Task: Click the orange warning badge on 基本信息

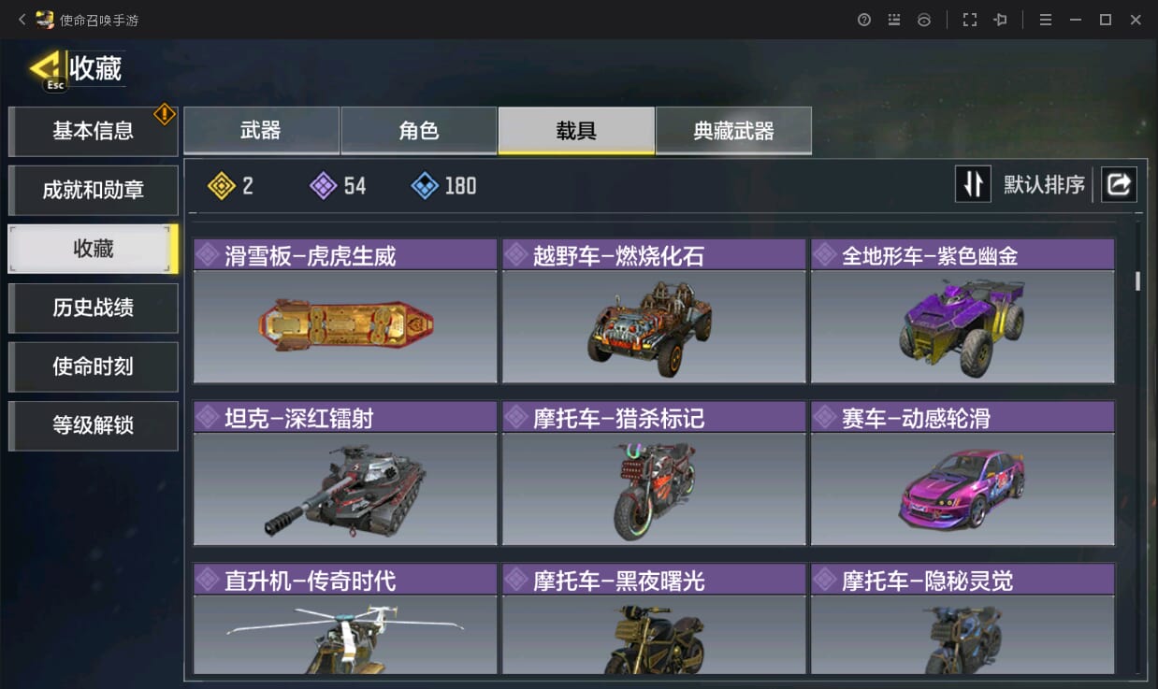Action: click(x=165, y=113)
